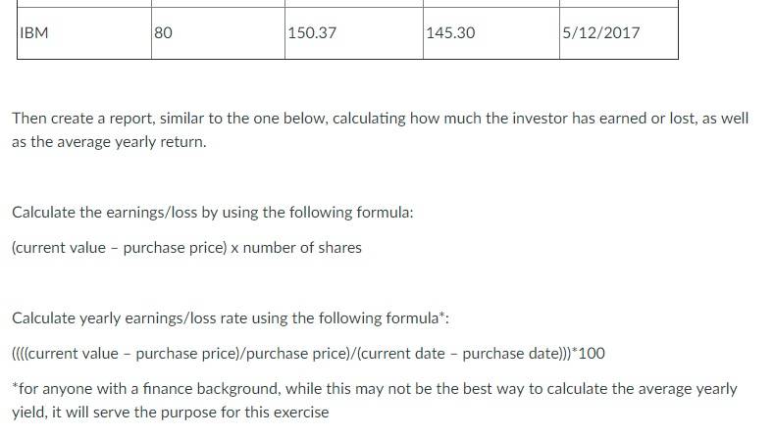
Task: Click the 150.37 price cell
Action: 354,33
